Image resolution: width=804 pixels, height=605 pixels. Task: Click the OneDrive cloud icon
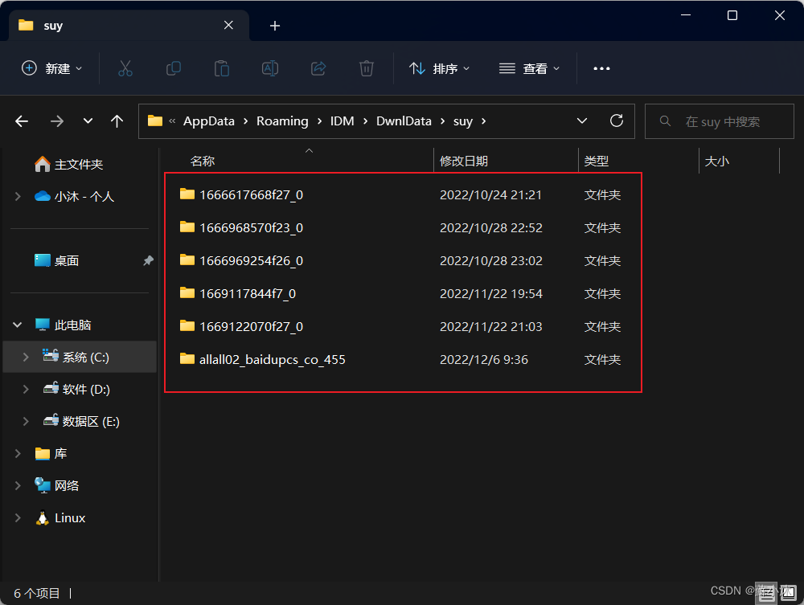[42, 196]
